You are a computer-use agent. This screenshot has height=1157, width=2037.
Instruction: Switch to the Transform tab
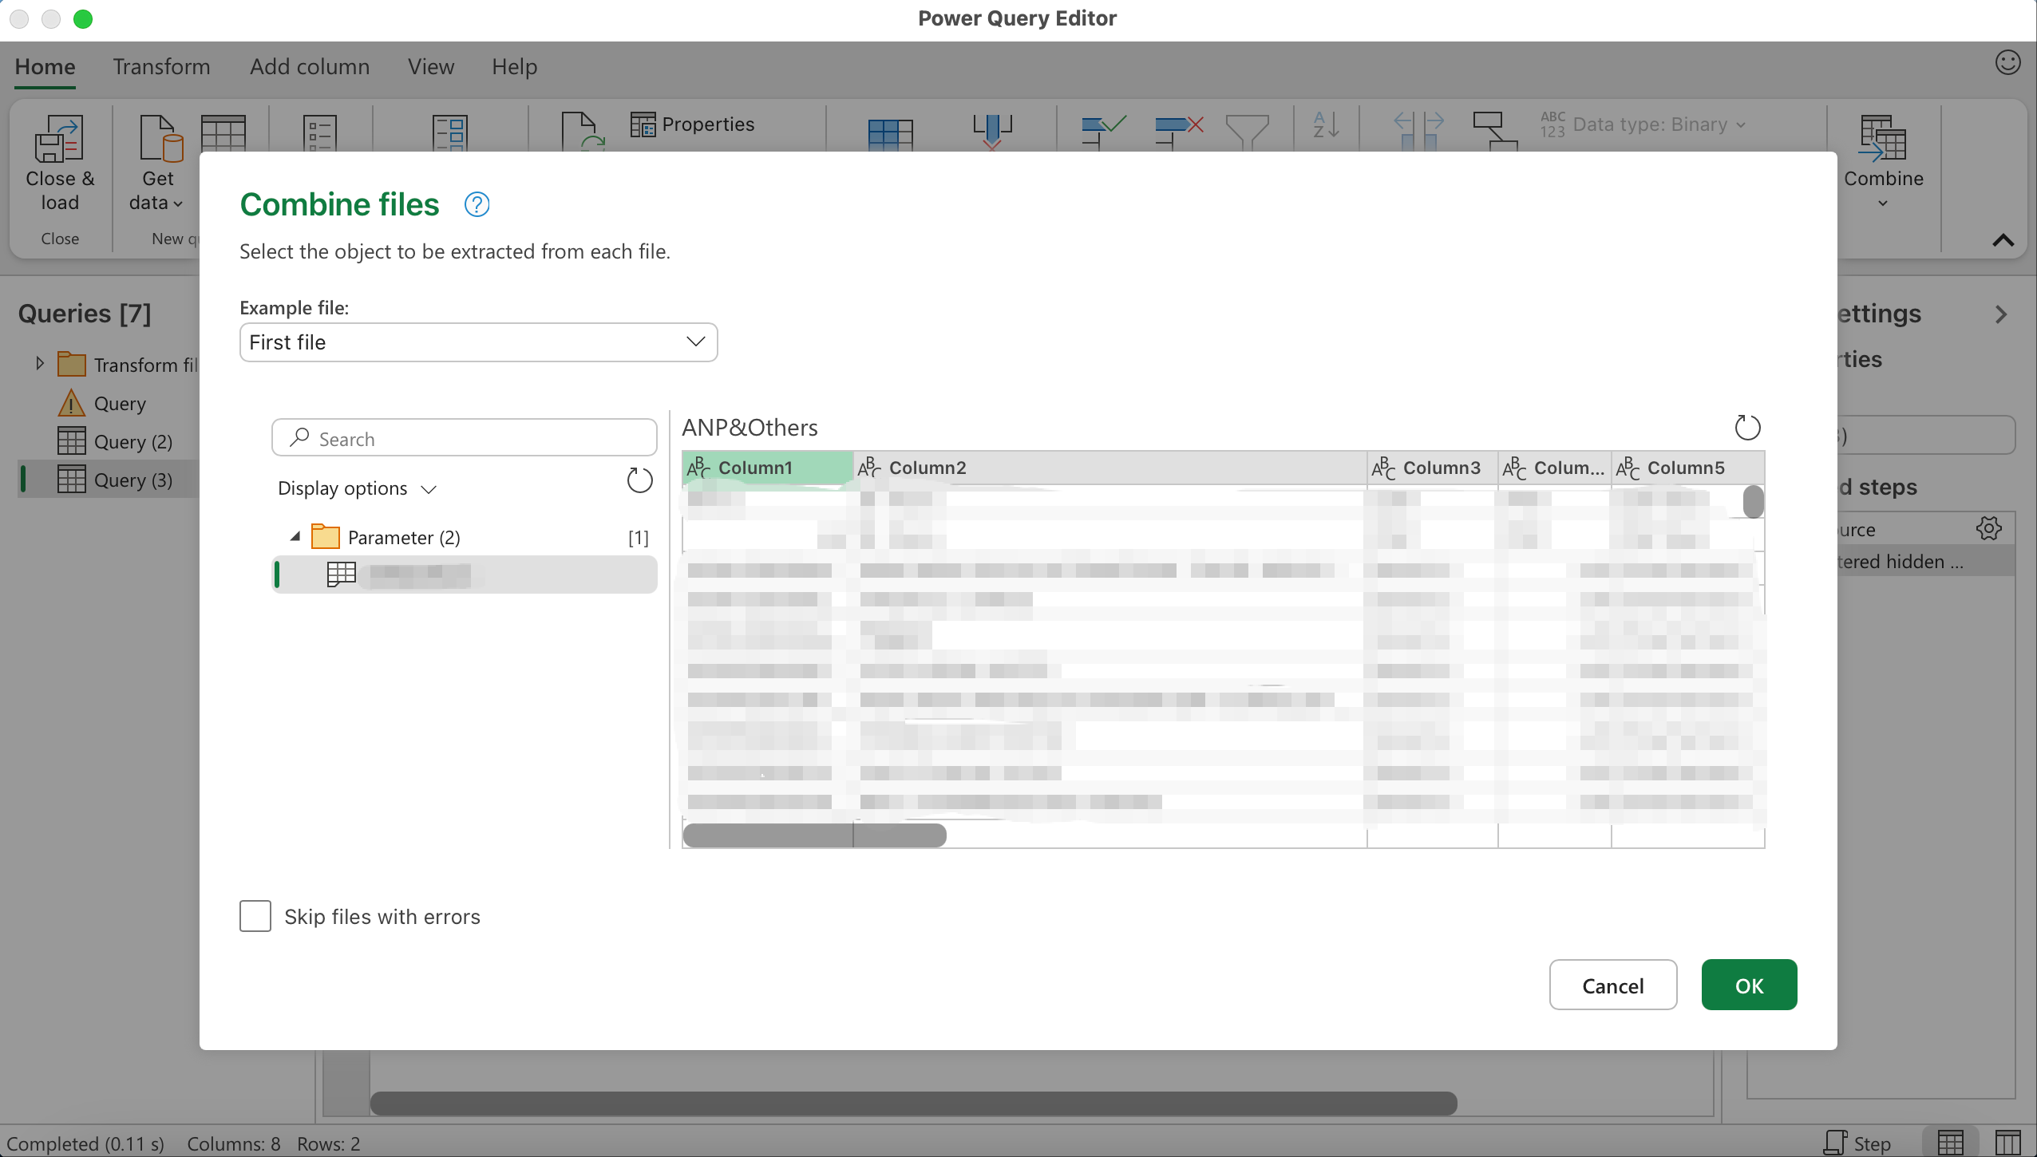pos(161,66)
